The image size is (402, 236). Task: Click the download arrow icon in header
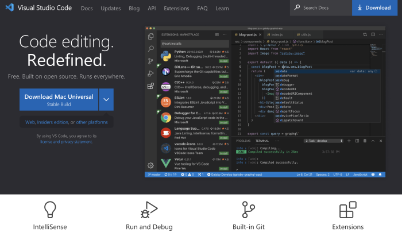point(361,8)
